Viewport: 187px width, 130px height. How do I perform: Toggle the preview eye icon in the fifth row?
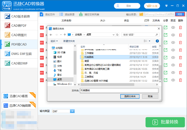point(173,58)
